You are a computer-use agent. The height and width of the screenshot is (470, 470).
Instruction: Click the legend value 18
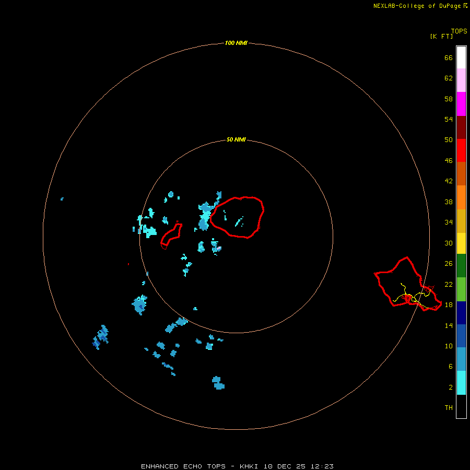[x=449, y=304]
